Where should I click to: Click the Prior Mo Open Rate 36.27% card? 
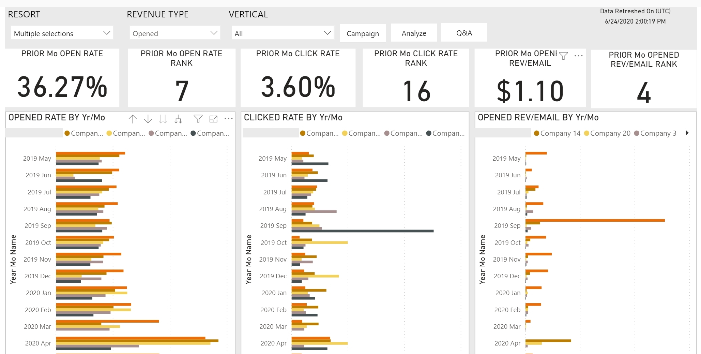tap(62, 78)
